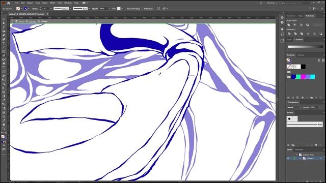
Task: Switch to the Color panel tab
Action: point(289,40)
